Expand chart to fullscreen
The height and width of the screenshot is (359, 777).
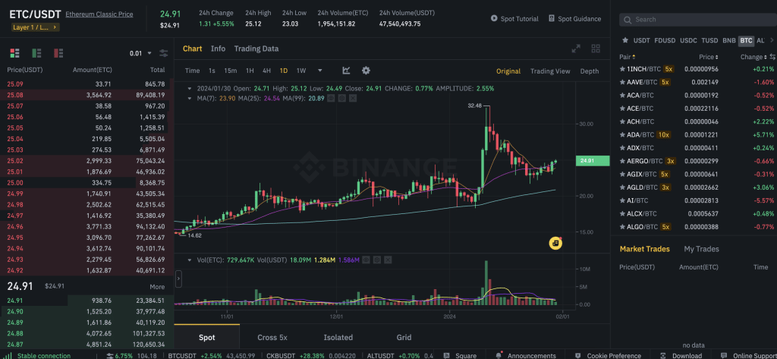point(576,49)
